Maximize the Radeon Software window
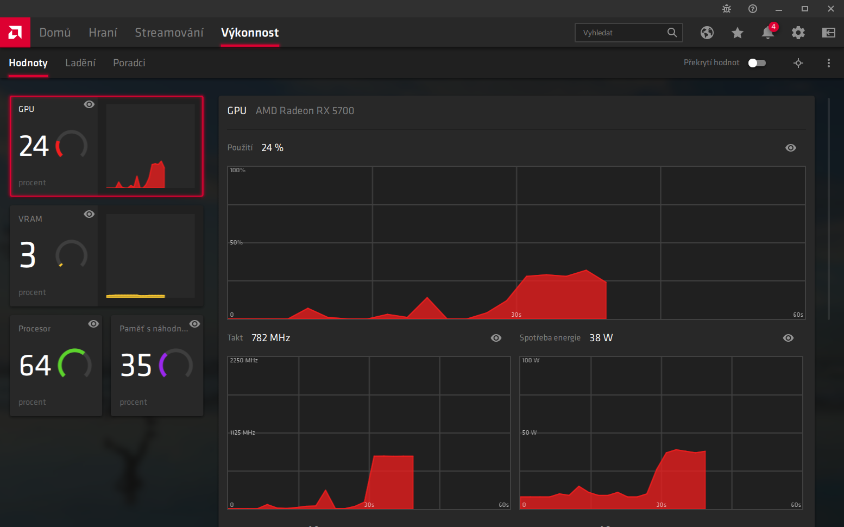 click(805, 9)
